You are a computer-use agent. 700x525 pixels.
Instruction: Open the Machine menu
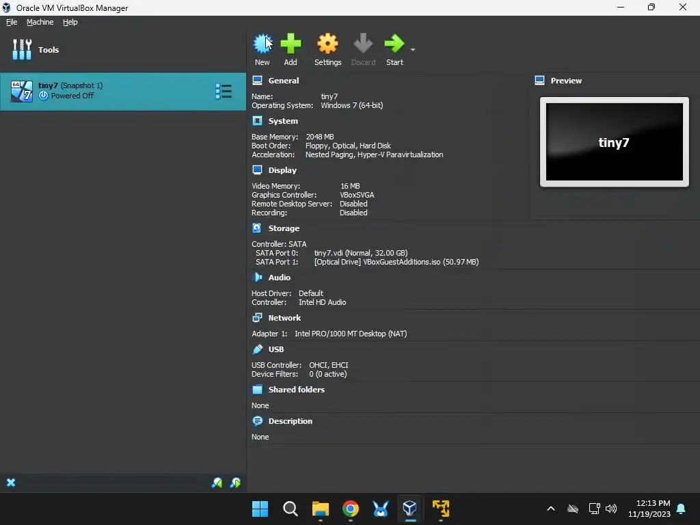coord(40,22)
